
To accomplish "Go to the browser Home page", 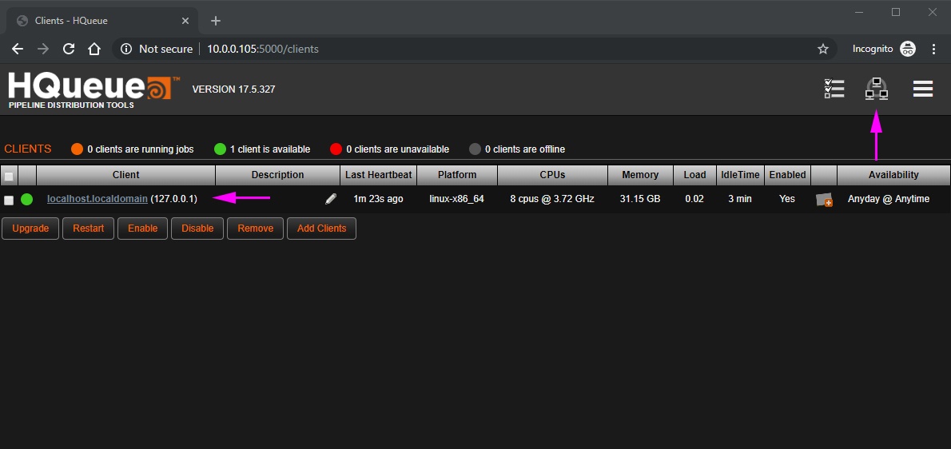I will [x=94, y=49].
